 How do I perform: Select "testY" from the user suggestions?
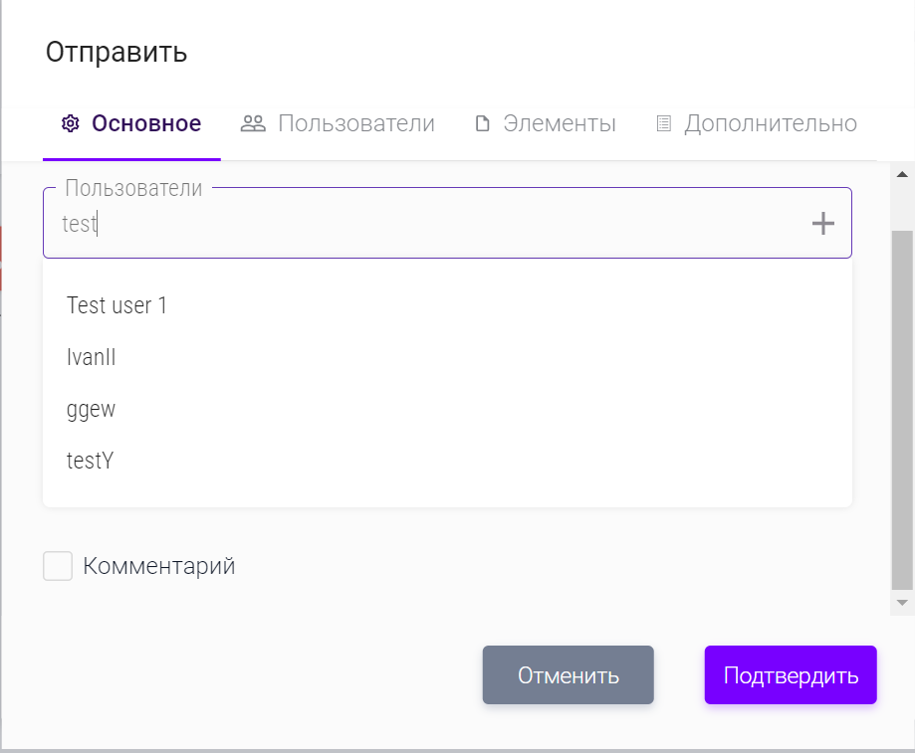coord(90,461)
